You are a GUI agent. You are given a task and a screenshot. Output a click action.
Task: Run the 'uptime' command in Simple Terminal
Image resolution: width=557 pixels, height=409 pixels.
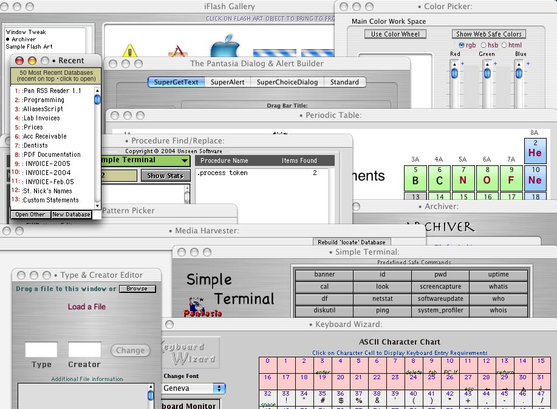499,275
